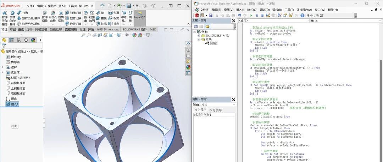Collapse the CommandManager ribbon chevron

[x=189, y=24]
